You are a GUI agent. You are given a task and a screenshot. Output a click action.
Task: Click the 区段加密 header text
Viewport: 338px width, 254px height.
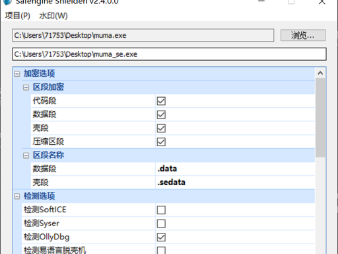coord(48,87)
